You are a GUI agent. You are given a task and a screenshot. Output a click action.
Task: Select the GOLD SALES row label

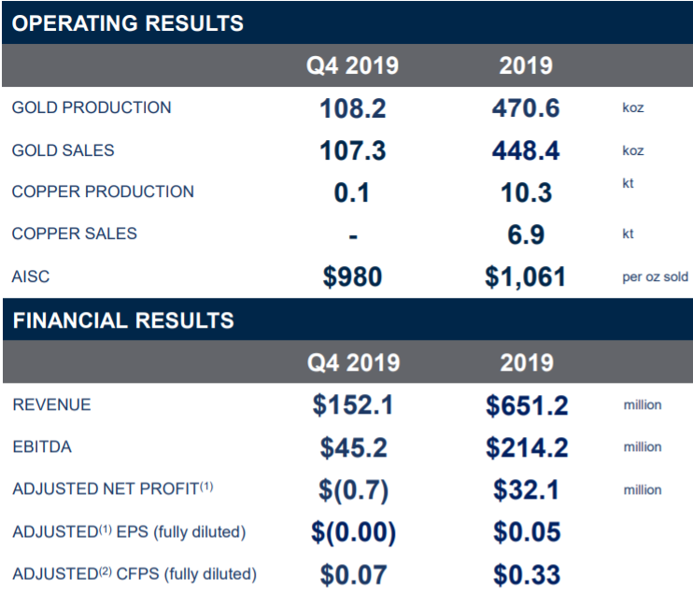coord(64,150)
